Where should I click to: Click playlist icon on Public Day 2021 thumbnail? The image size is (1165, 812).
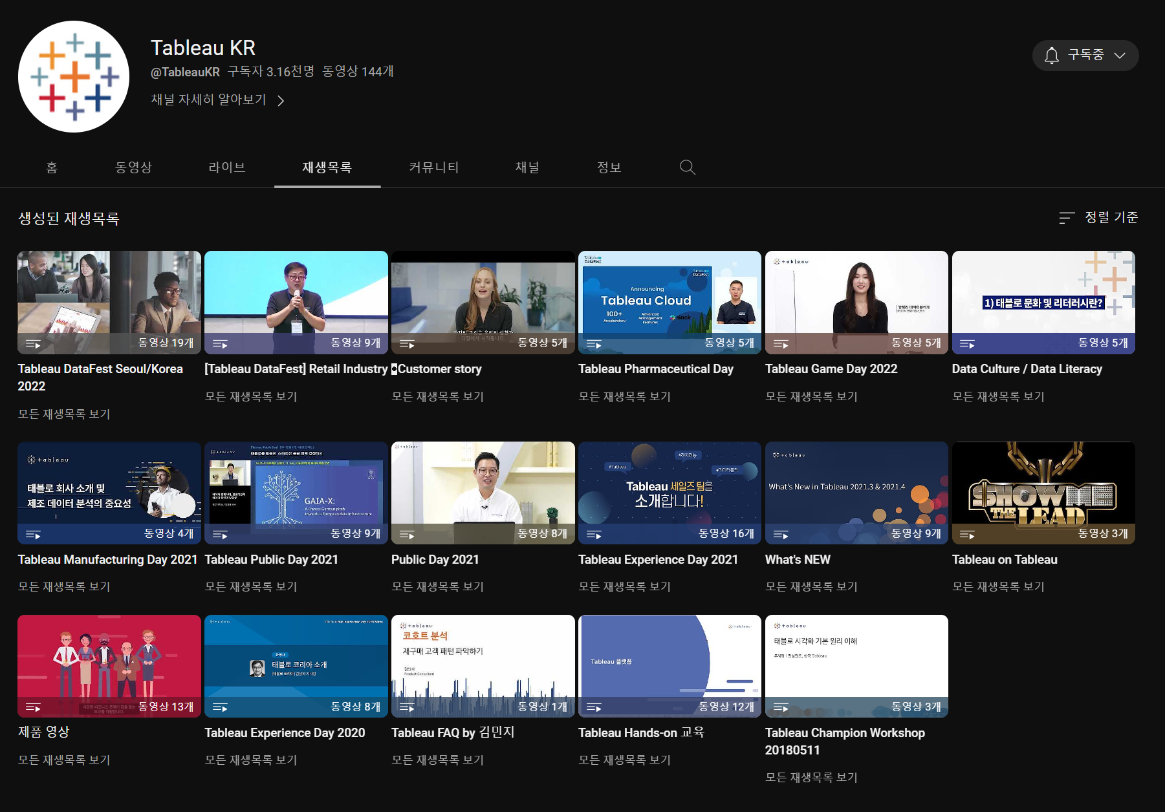click(x=407, y=535)
